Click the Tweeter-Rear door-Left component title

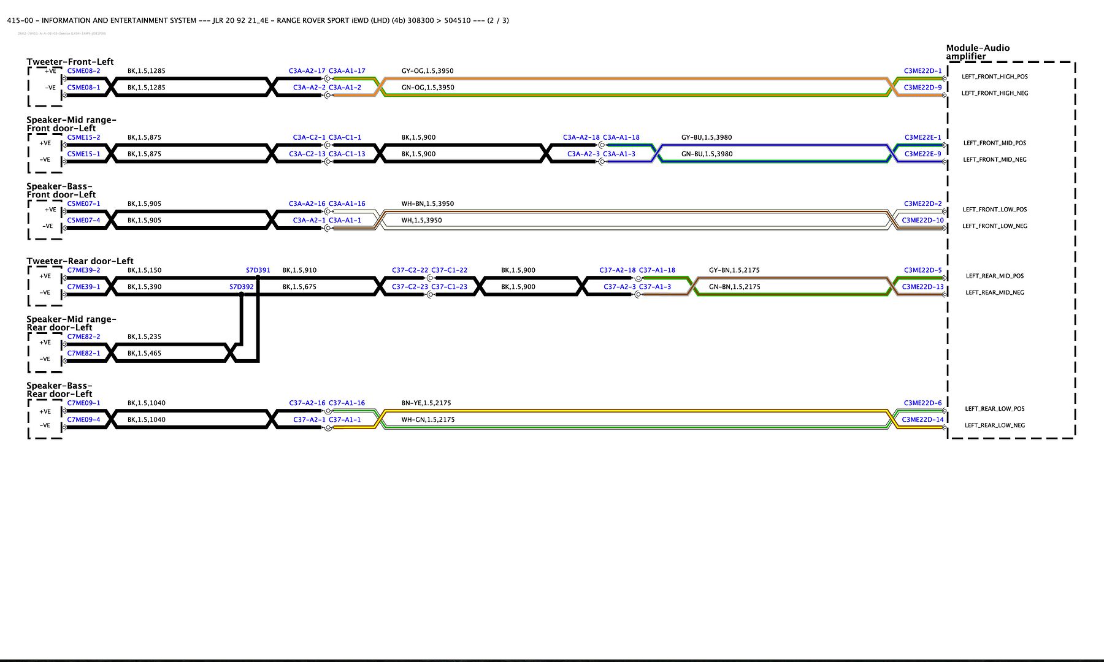click(80, 261)
